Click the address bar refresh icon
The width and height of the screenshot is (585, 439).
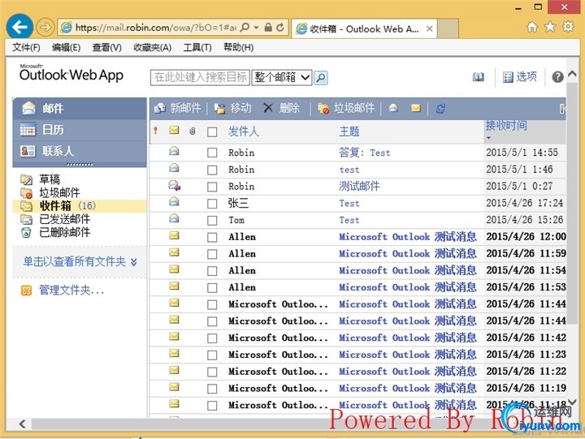[280, 28]
